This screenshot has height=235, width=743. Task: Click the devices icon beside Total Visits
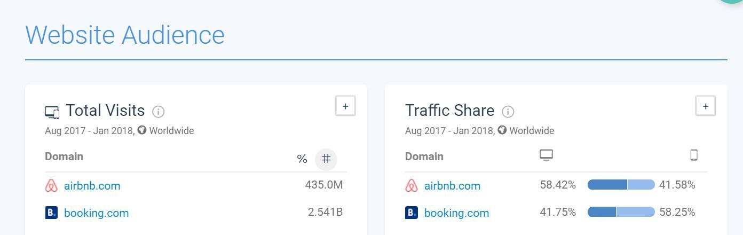click(x=52, y=112)
